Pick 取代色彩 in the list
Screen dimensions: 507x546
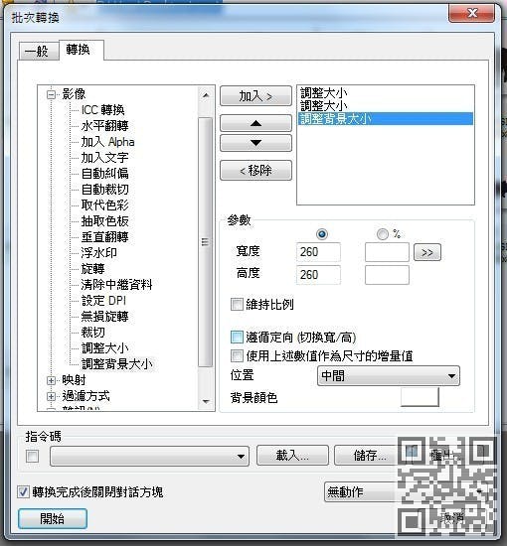(105, 205)
